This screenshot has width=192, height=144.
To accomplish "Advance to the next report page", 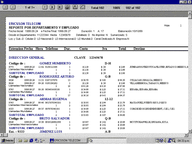I will click(52, 7).
